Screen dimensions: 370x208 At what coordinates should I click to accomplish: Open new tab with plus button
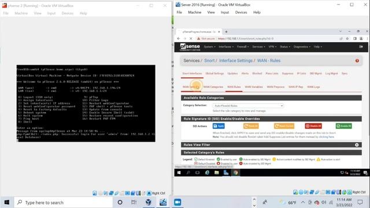coord(226,32)
